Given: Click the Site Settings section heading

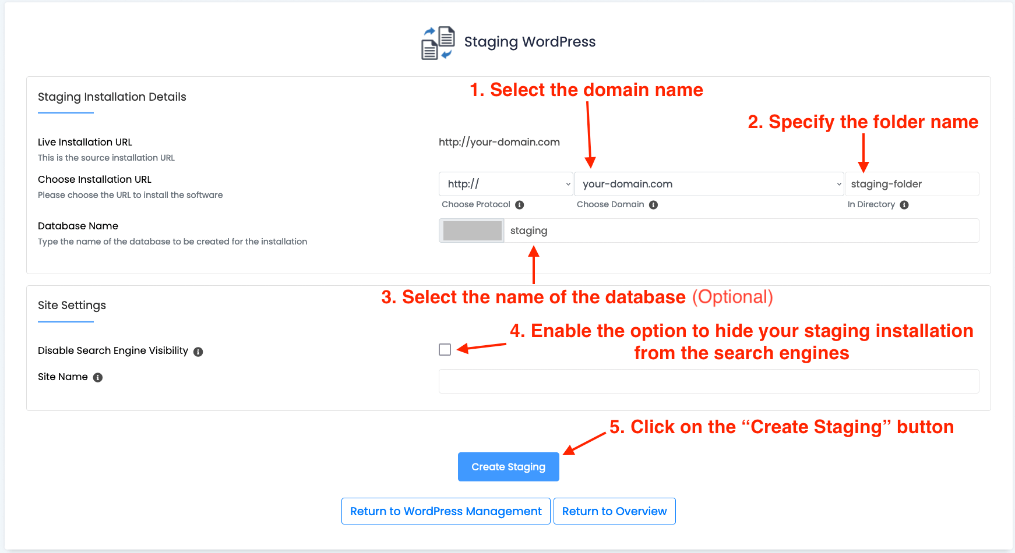Looking at the screenshot, I should point(72,305).
